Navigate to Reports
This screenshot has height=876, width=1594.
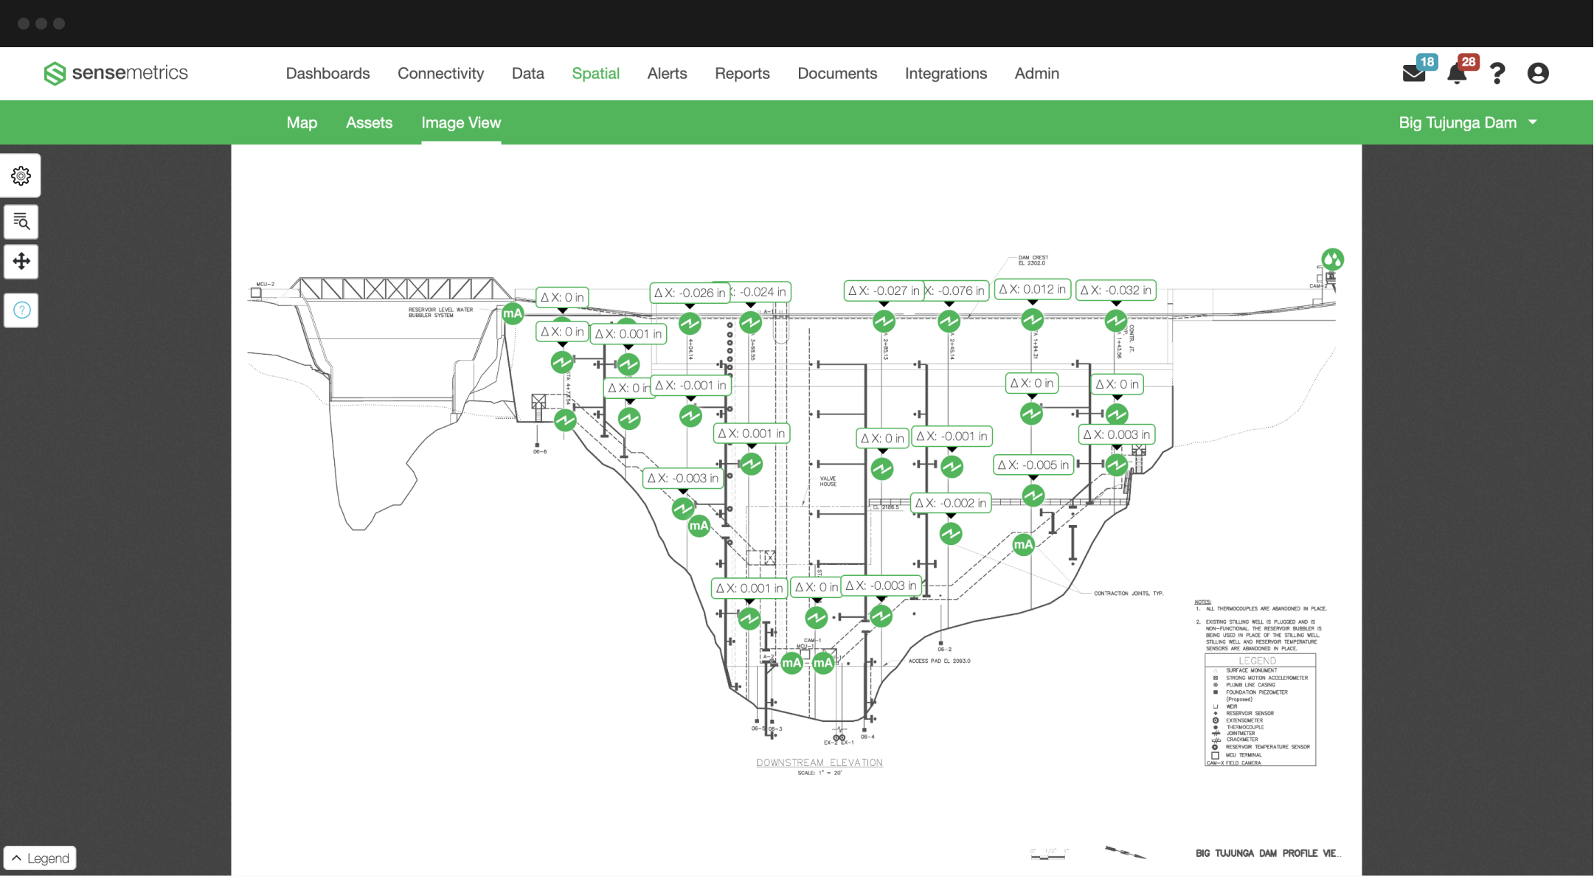[x=742, y=73]
